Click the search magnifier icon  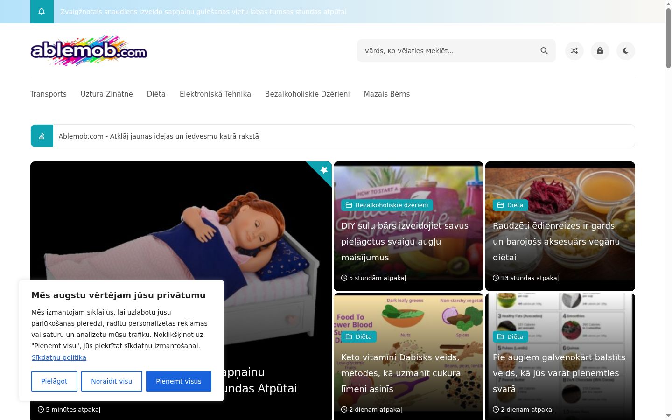coord(544,51)
